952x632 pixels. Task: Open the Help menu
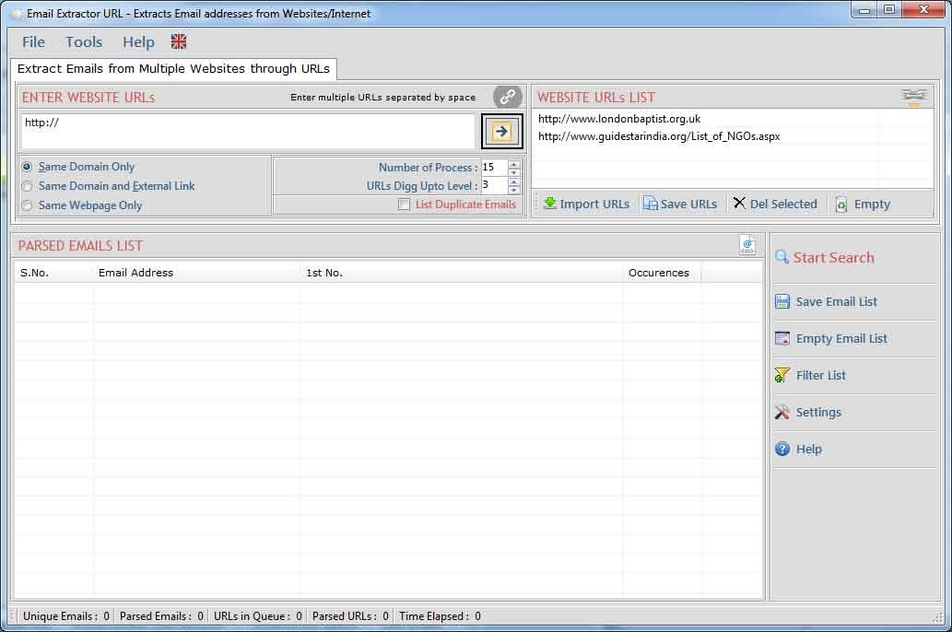[x=138, y=41]
